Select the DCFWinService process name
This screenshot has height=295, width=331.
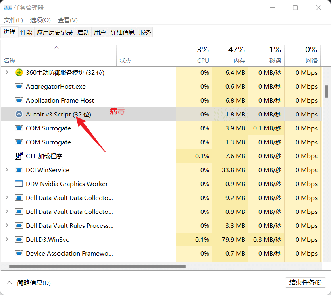[x=48, y=170]
